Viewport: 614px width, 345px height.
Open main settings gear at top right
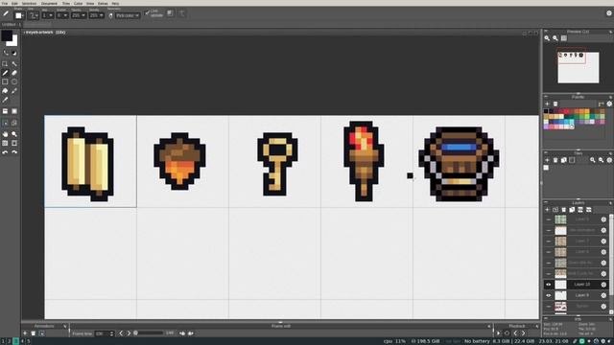point(609,13)
